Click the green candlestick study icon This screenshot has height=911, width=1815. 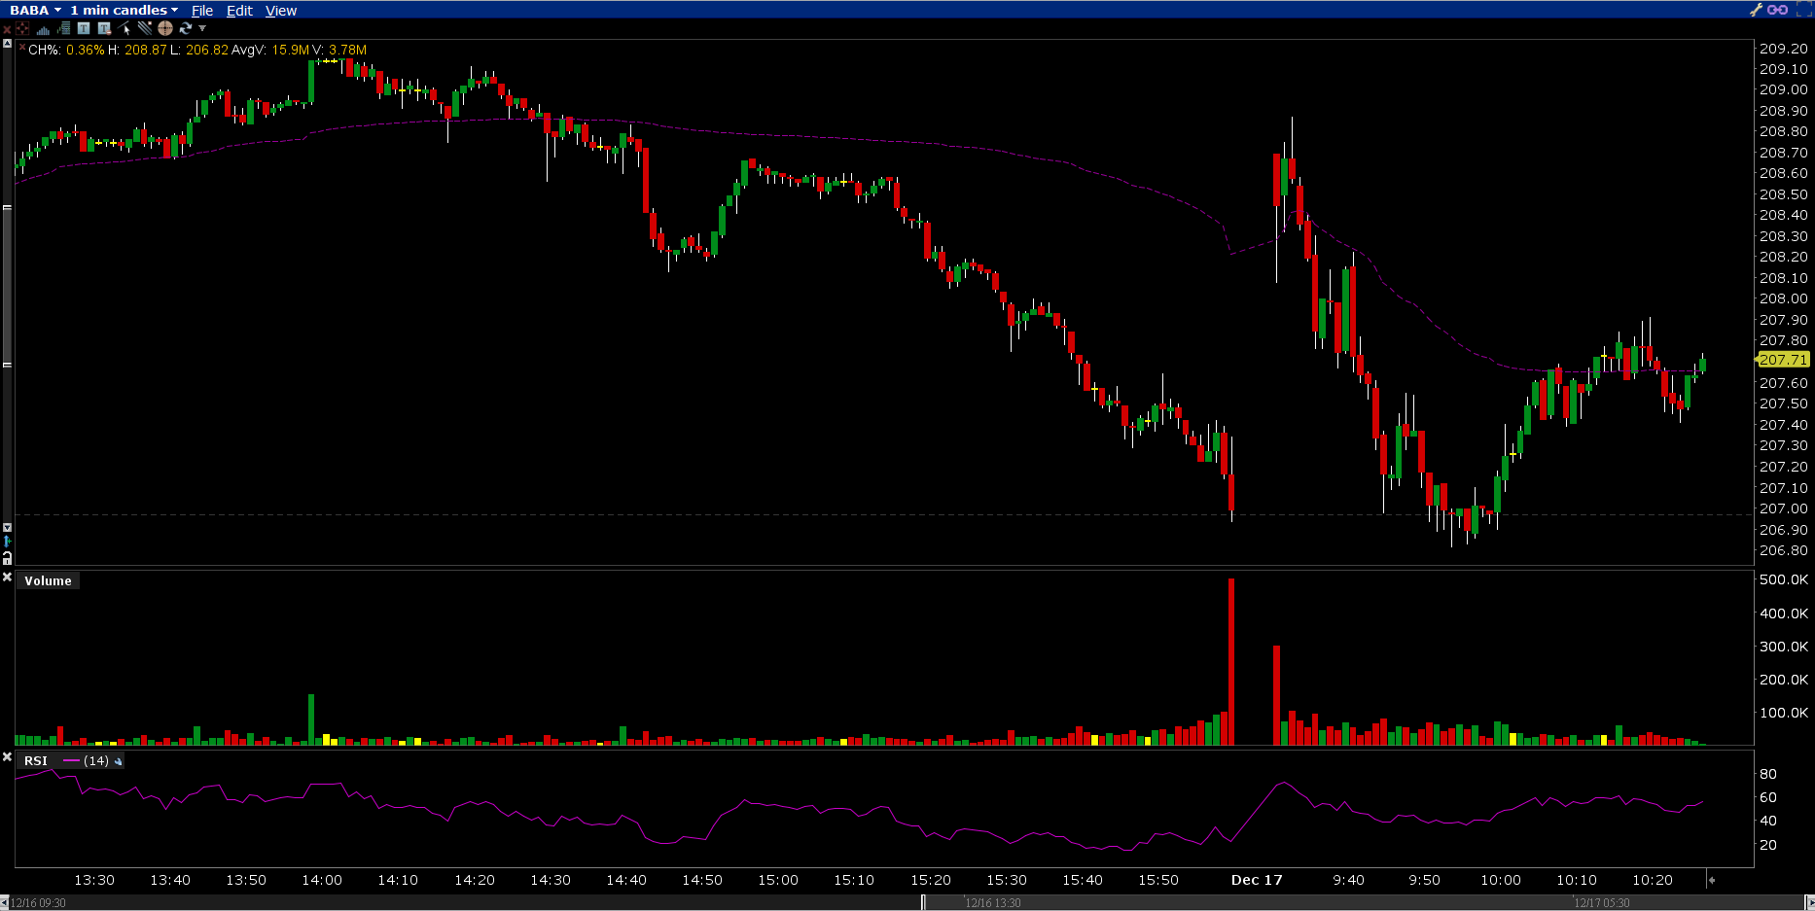(x=64, y=28)
